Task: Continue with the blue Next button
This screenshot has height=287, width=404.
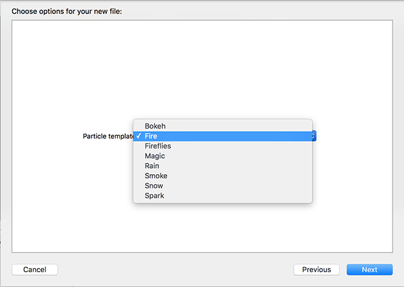Action: point(370,270)
